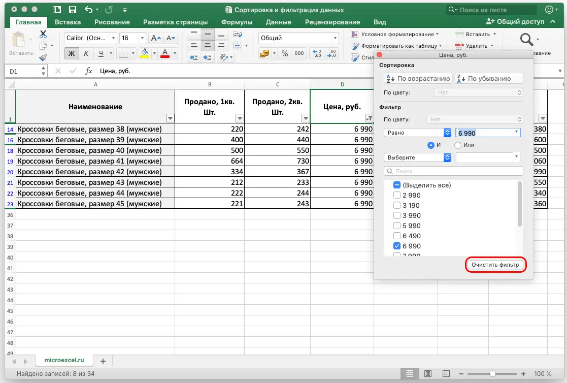Sort По возрастанию ascending
Viewport: 567px width, 383px height.
pyautogui.click(x=418, y=79)
